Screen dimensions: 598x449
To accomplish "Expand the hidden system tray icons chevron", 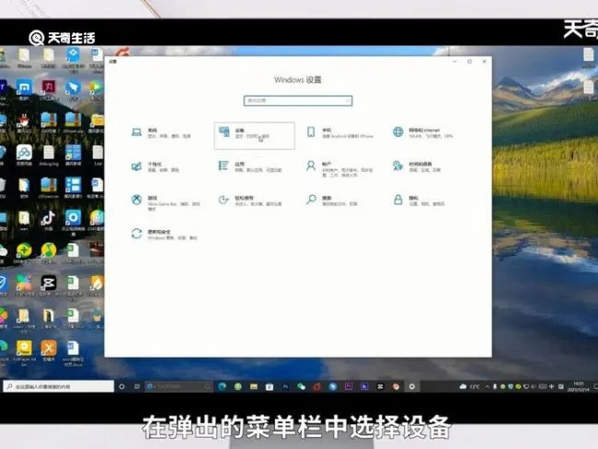I will tap(487, 386).
